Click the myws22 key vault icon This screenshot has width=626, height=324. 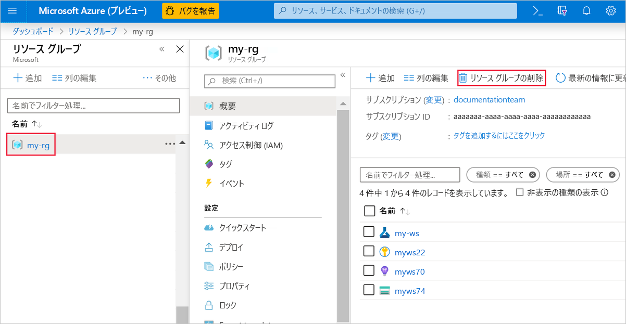pos(385,252)
